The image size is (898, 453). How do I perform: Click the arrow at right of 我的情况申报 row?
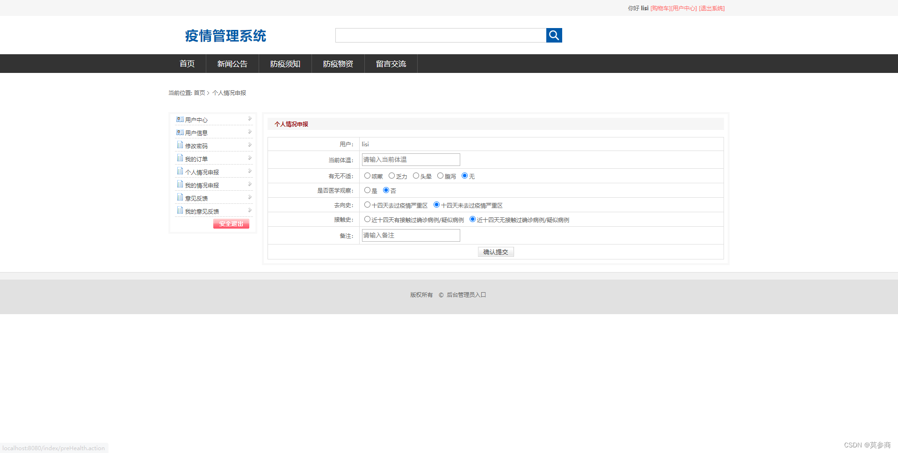tap(250, 184)
